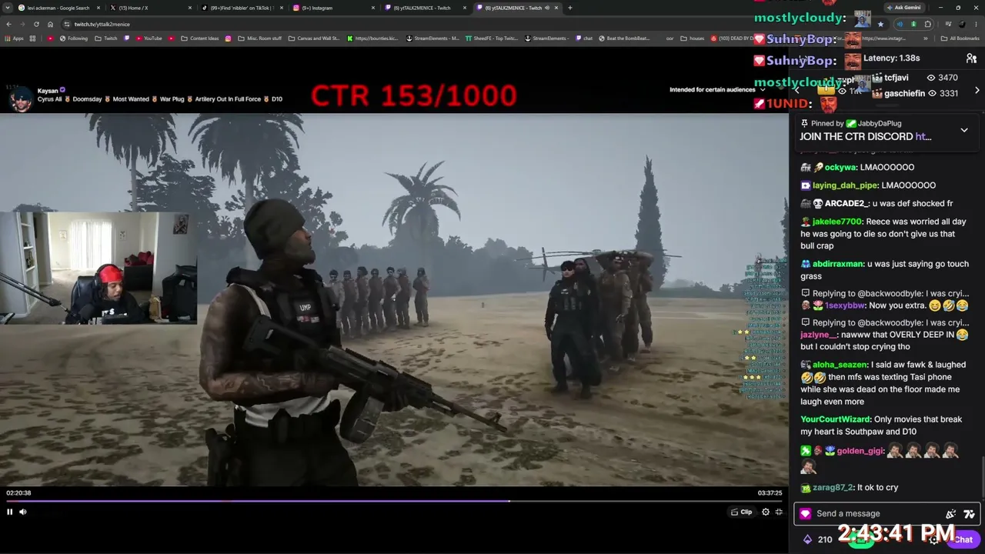Pause the Twitch video playback
Screen dimensions: 985x554
[10, 512]
